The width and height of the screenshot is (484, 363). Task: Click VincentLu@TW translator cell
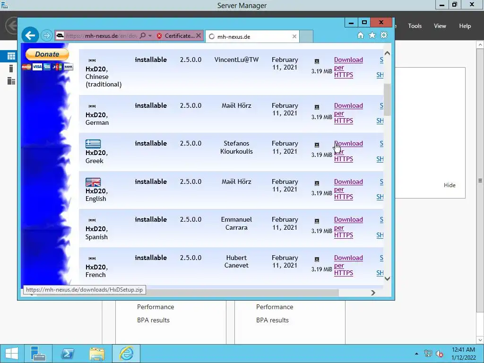click(236, 60)
